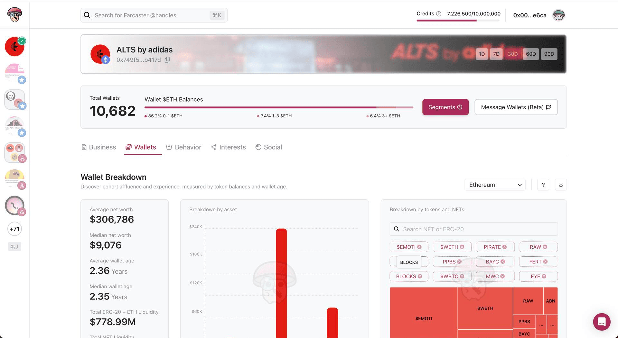The image size is (618, 338).
Task: Select the 60D time range
Action: point(531,54)
